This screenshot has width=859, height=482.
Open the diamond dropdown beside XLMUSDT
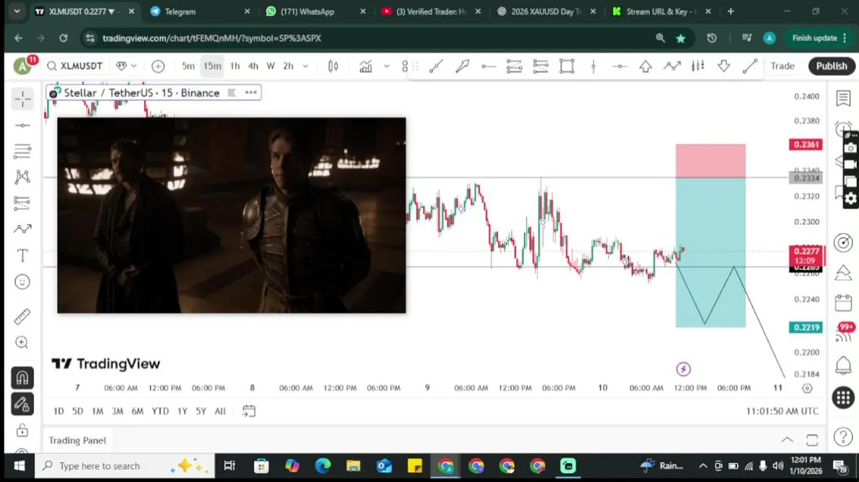(x=126, y=66)
